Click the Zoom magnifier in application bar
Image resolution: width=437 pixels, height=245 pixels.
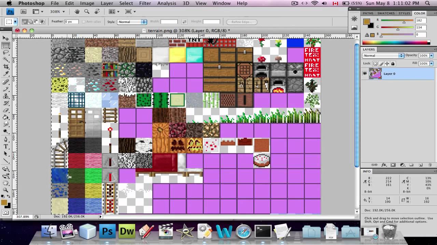[x=87, y=12]
